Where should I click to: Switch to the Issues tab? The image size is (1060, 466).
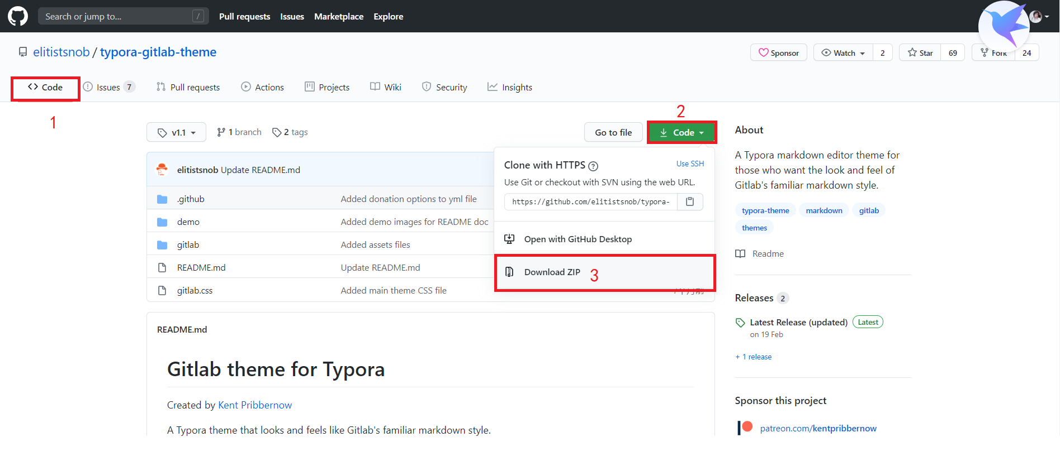(108, 87)
